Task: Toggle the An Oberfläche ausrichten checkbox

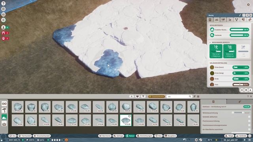Action: pos(249,129)
